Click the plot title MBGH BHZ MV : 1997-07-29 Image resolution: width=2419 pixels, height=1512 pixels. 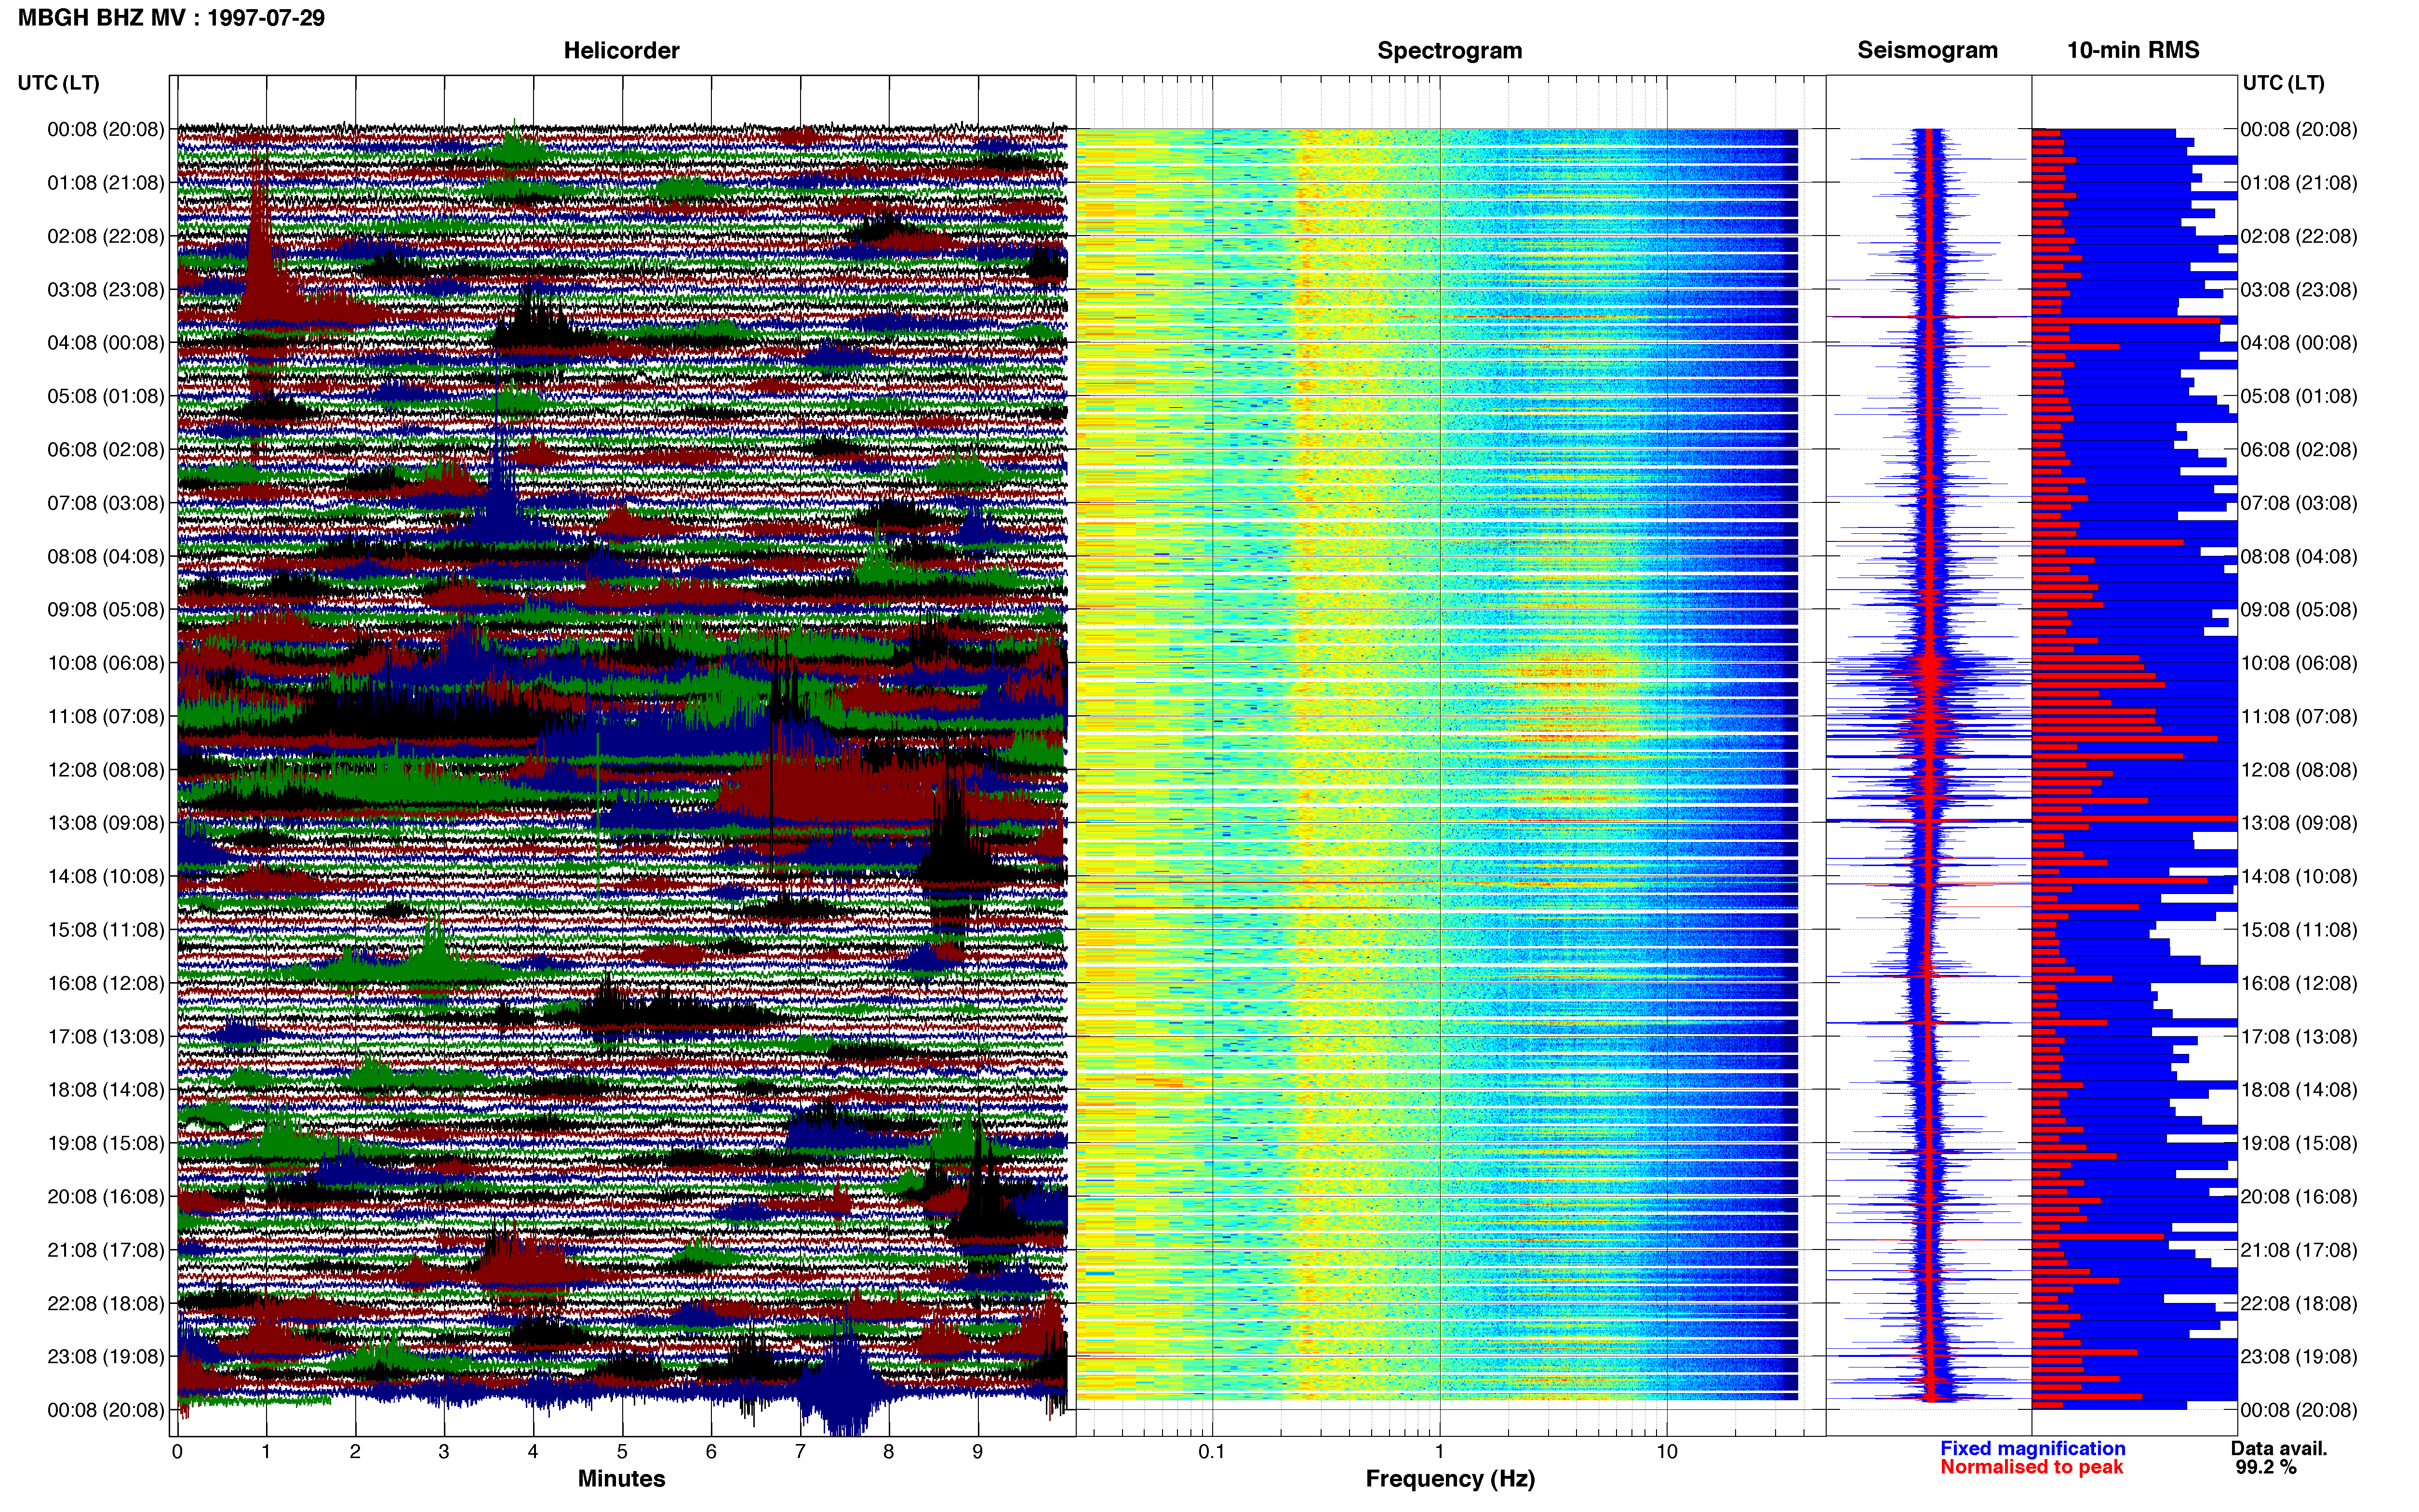tap(171, 18)
